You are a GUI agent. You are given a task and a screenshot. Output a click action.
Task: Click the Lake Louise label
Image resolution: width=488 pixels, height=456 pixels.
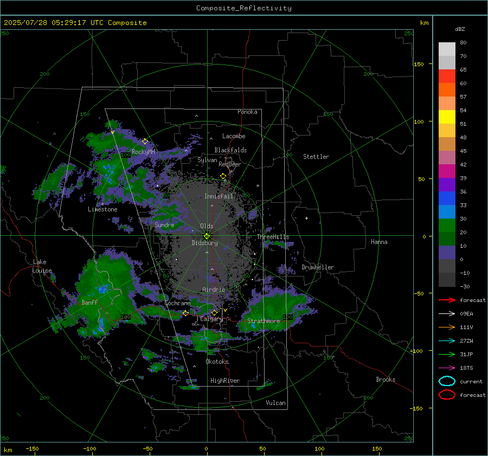(42, 266)
